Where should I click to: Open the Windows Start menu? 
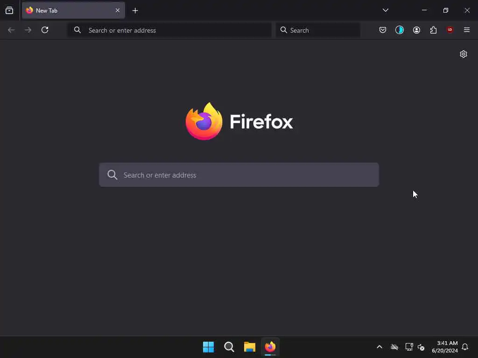pyautogui.click(x=209, y=347)
